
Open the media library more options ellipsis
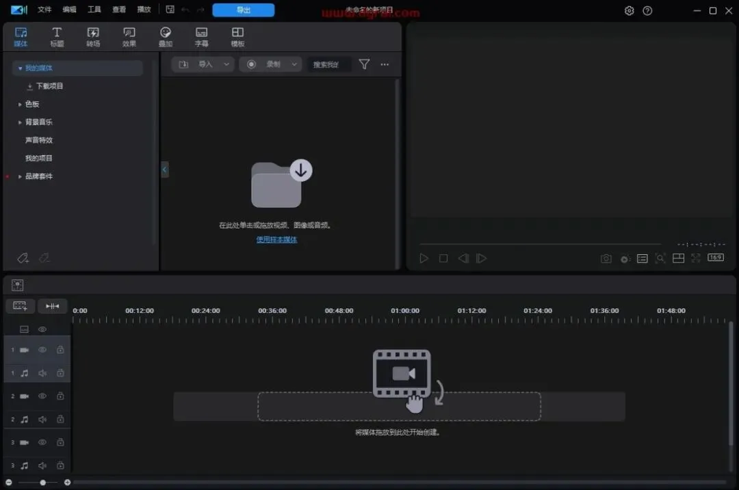pyautogui.click(x=385, y=64)
